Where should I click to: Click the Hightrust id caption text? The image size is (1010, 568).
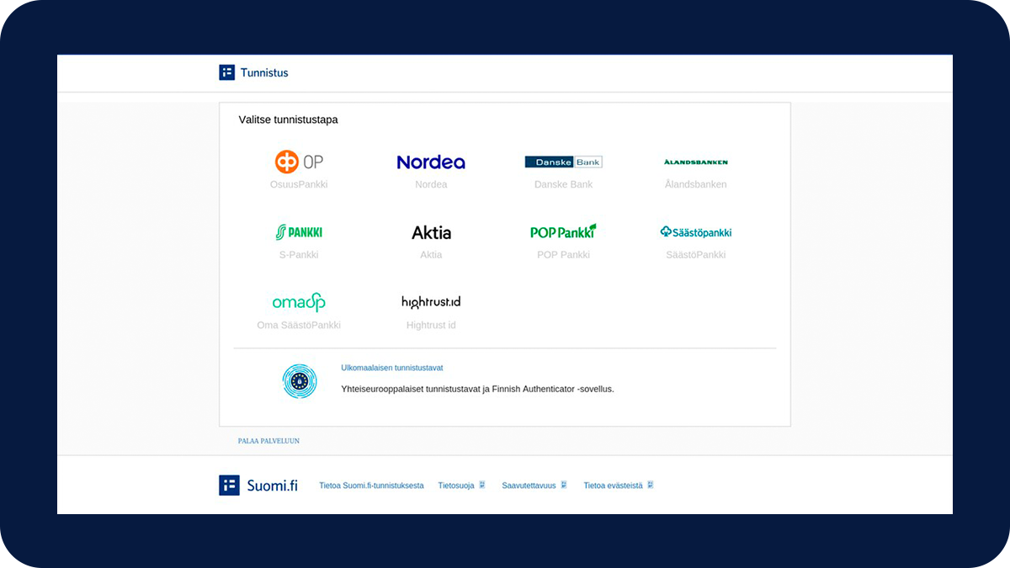pyautogui.click(x=431, y=325)
